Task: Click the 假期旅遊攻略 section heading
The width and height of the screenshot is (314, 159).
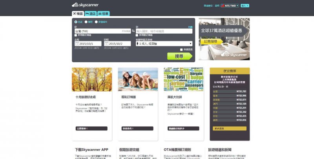Action: 129,150
